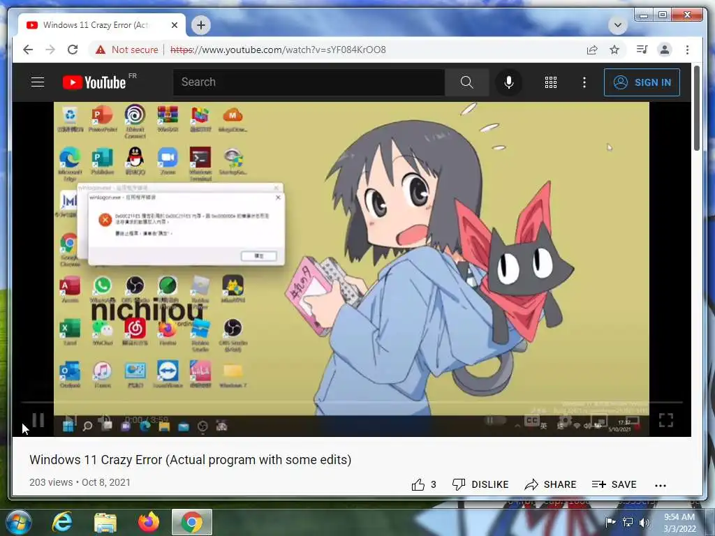Seek on the video progress bar

352,403
